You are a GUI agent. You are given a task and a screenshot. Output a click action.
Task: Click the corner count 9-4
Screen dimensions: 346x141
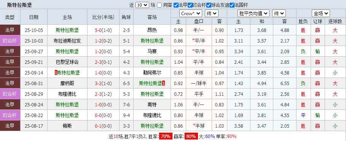[126, 115]
